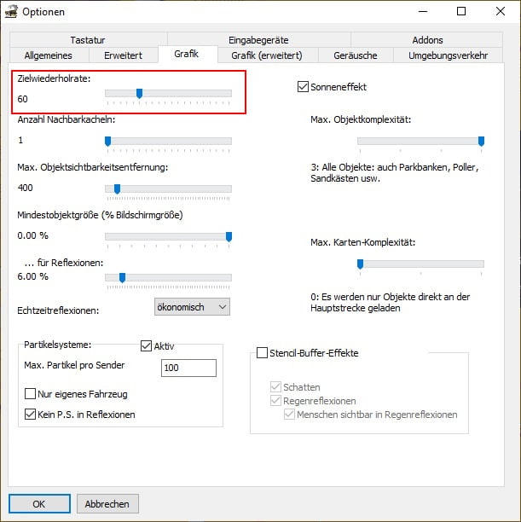This screenshot has width=521, height=522.
Task: Uncheck Kein P.S. in Reflexionen
Action: (31, 415)
